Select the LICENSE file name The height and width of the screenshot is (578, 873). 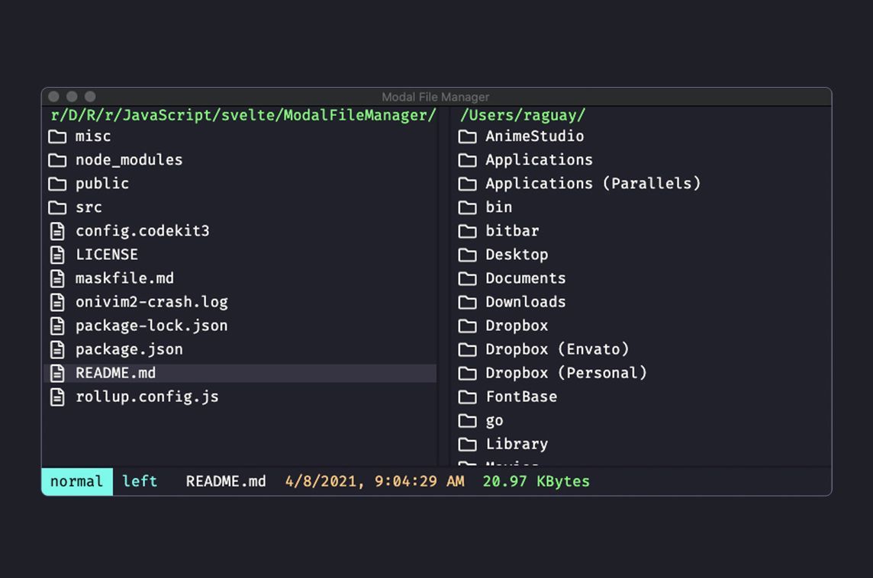click(x=107, y=255)
